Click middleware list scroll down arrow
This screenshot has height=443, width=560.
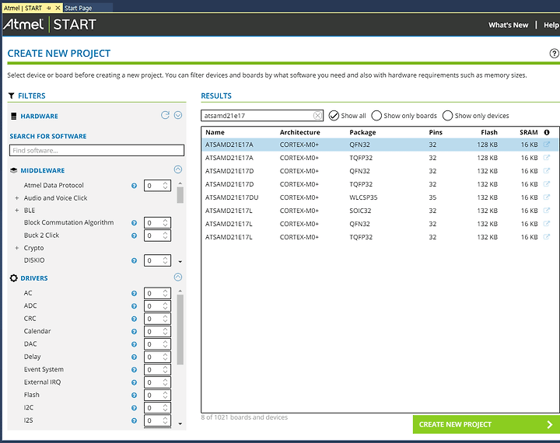[x=180, y=262]
